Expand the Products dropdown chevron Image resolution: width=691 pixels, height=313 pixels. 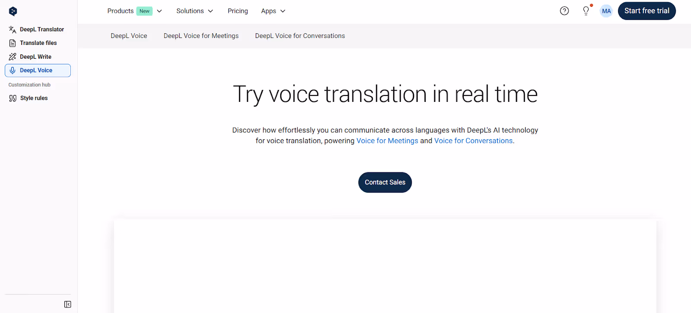(159, 11)
